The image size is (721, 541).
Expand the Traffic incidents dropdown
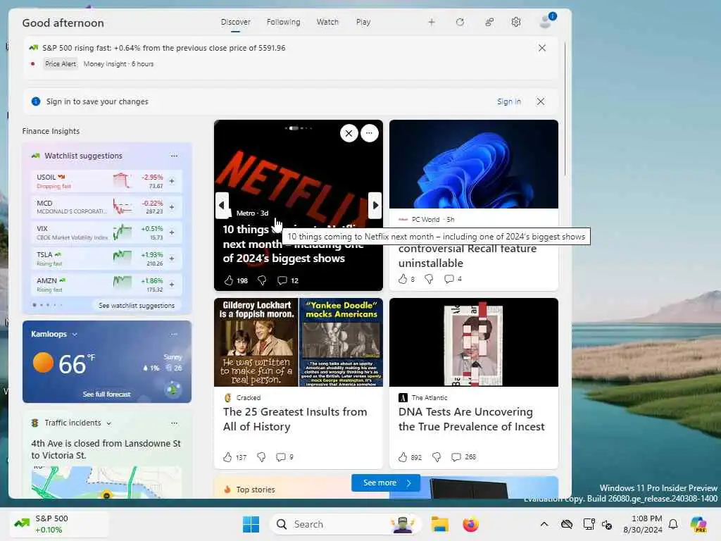(x=108, y=423)
